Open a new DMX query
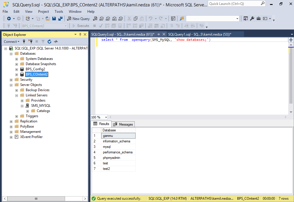This screenshot has height=202, width=294. [x=108, y=19]
